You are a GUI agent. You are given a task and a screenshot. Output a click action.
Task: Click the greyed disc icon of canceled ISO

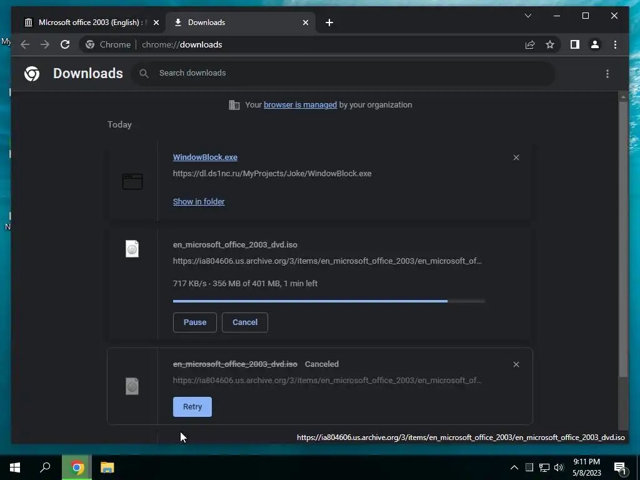(132, 386)
